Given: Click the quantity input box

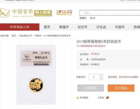Looking at the screenshot, I should (x=94, y=77).
